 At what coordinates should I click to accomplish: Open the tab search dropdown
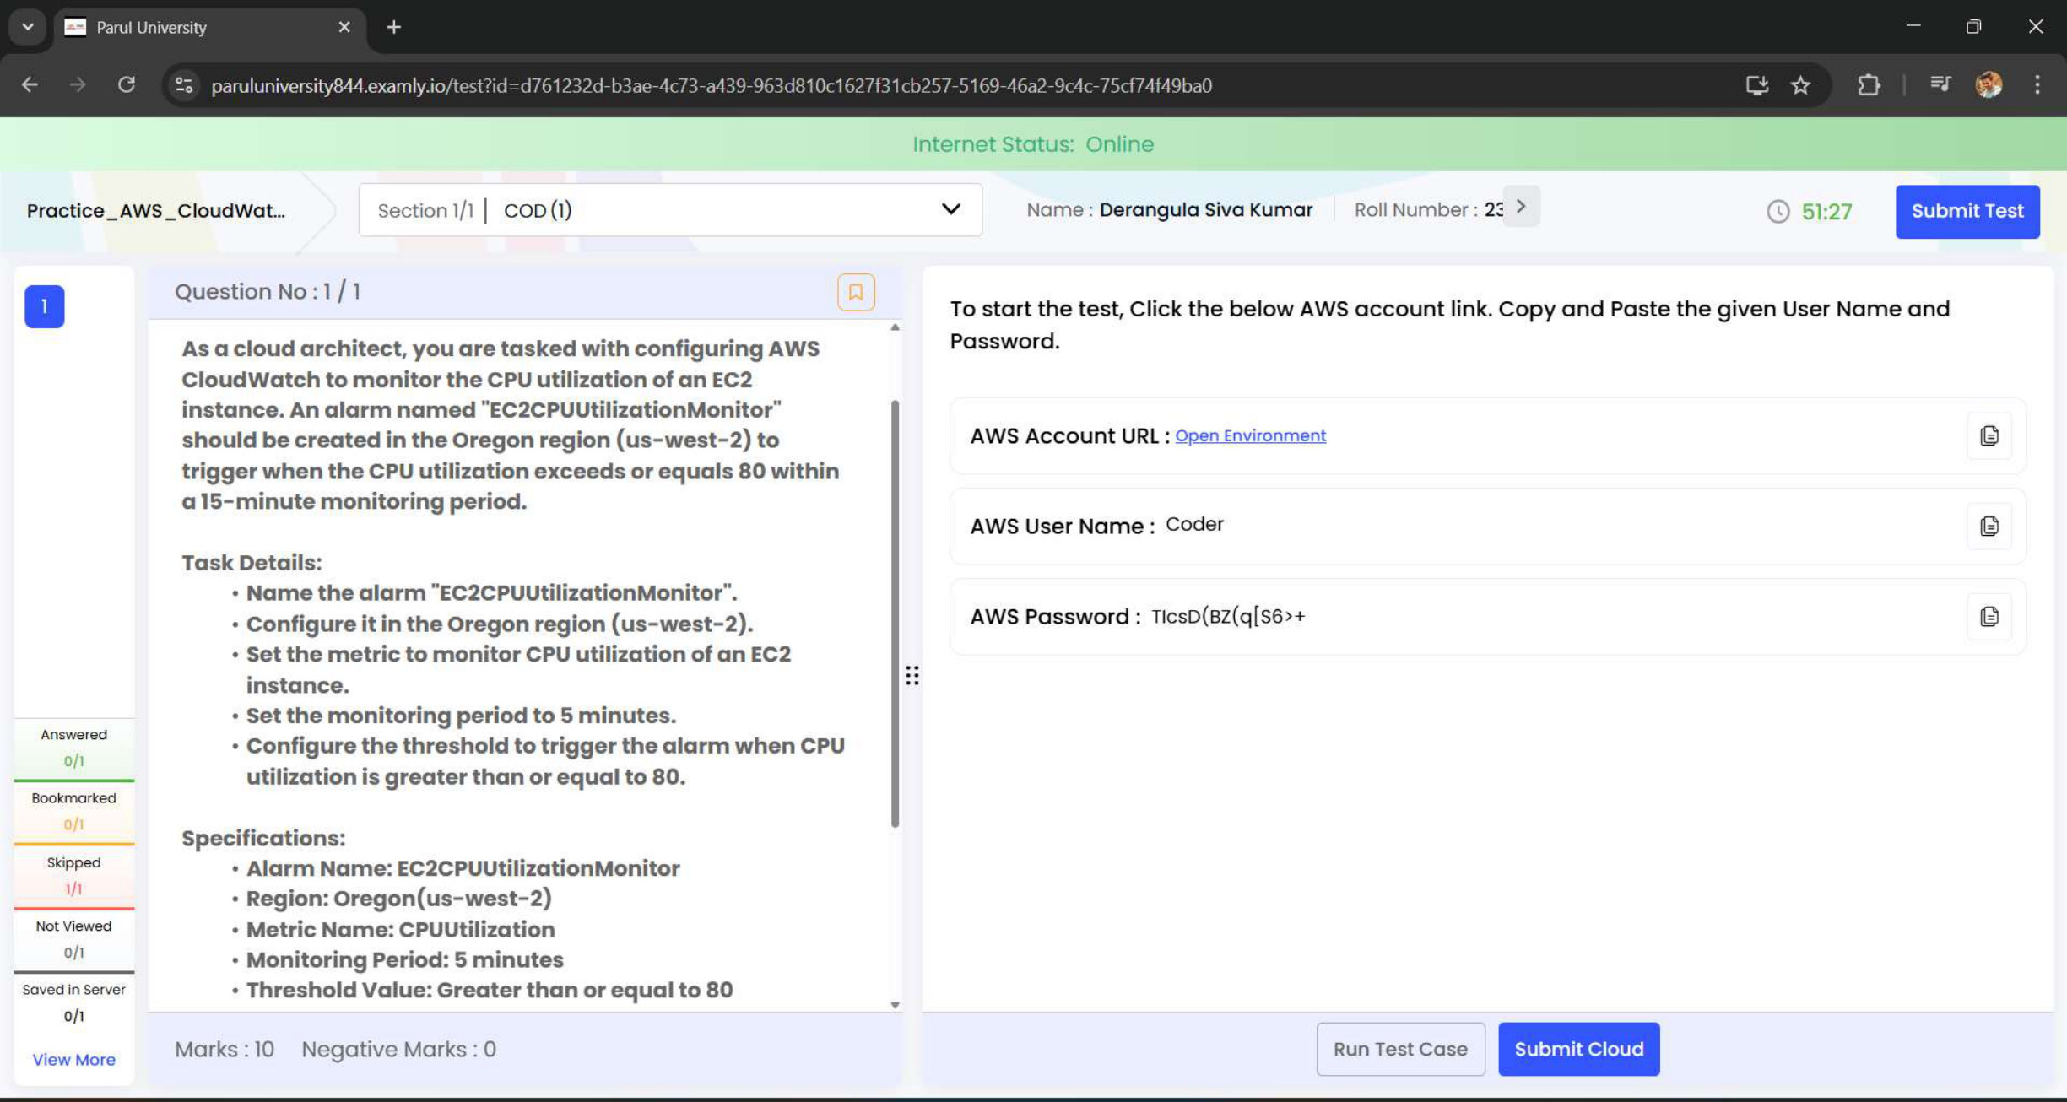coord(28,27)
